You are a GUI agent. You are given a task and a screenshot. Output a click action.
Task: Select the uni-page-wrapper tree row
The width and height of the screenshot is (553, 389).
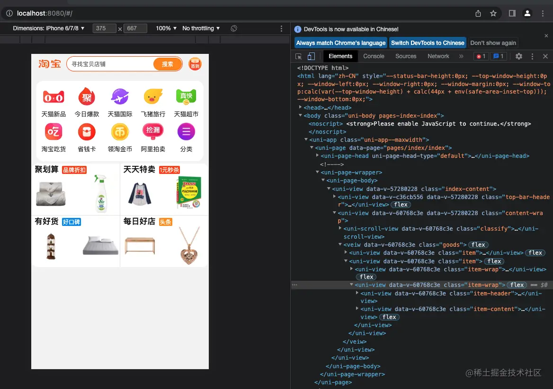(351, 172)
